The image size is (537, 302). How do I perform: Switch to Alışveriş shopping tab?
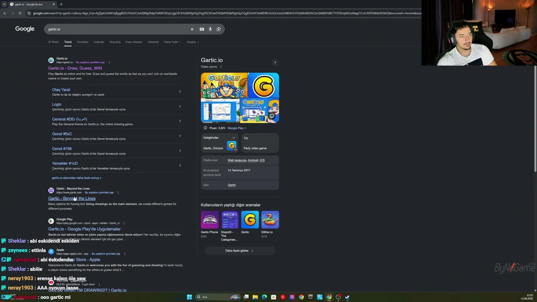(x=115, y=42)
